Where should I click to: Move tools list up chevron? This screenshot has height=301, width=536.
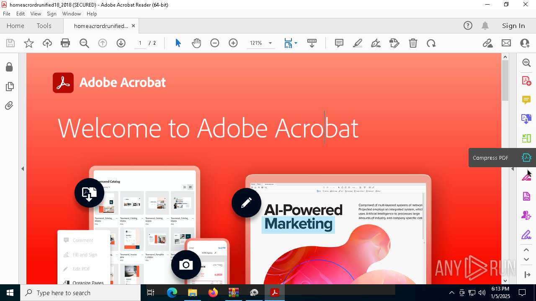(x=526, y=250)
